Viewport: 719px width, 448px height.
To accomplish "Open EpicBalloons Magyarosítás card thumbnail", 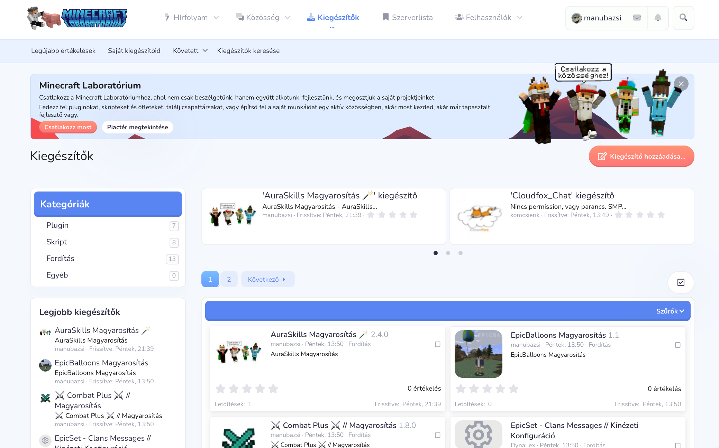I will click(479, 354).
